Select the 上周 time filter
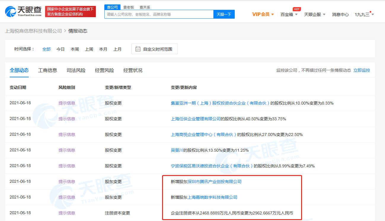Image resolution: width=385 pixels, height=221 pixels. coord(89,49)
